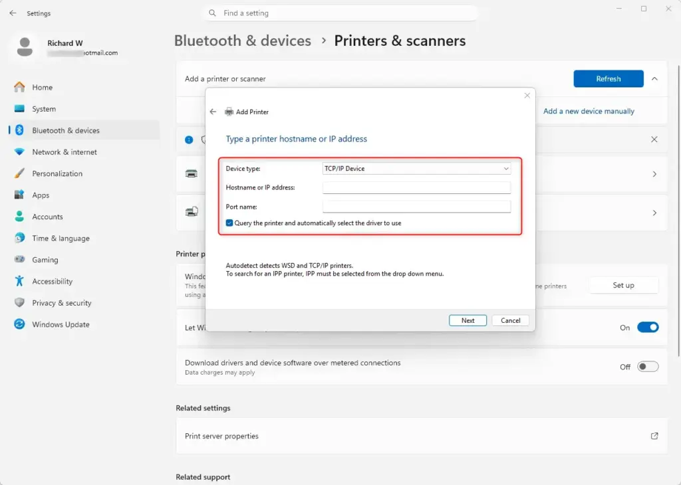Turn off the Let Windows manage default printer toggle
Screen dimensions: 681x485
tap(648, 328)
